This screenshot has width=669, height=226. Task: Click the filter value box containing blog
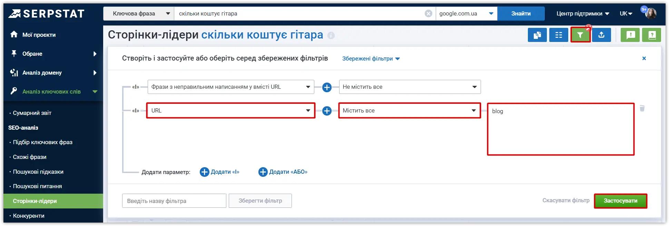pos(561,129)
